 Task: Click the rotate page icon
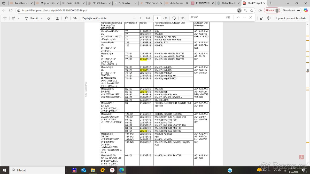pyautogui.click(x=174, y=18)
